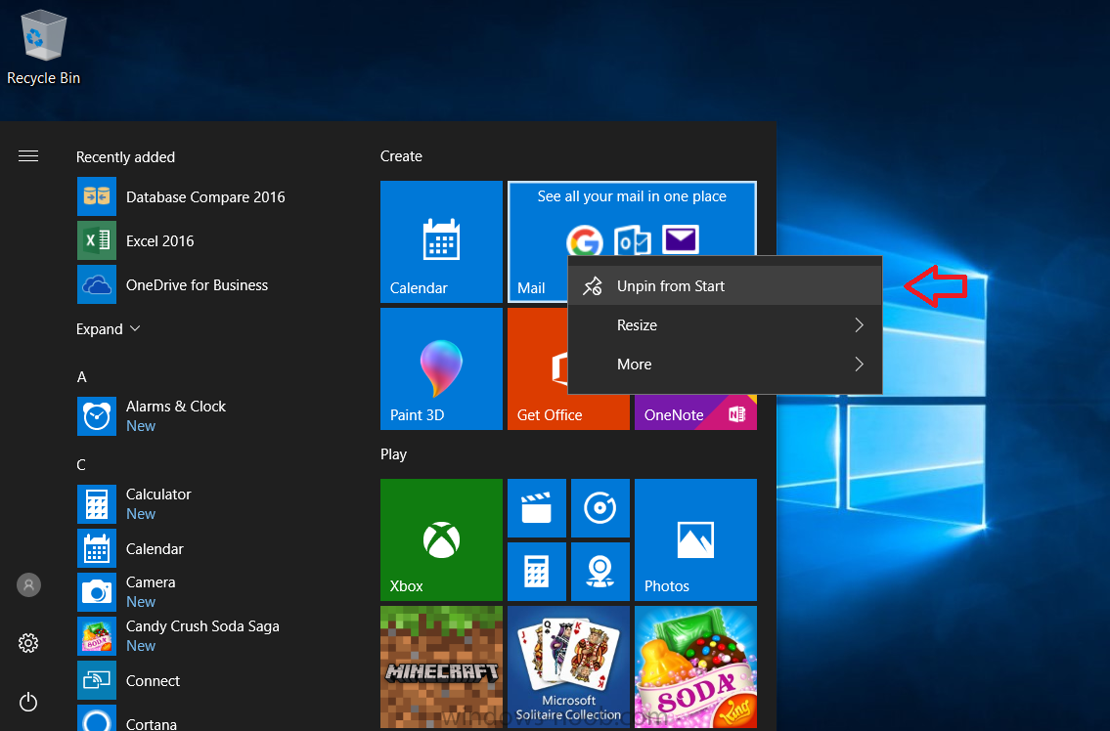Click the purple envelope icon on Mail tile
Image resolution: width=1110 pixels, height=731 pixels.
pos(681,239)
